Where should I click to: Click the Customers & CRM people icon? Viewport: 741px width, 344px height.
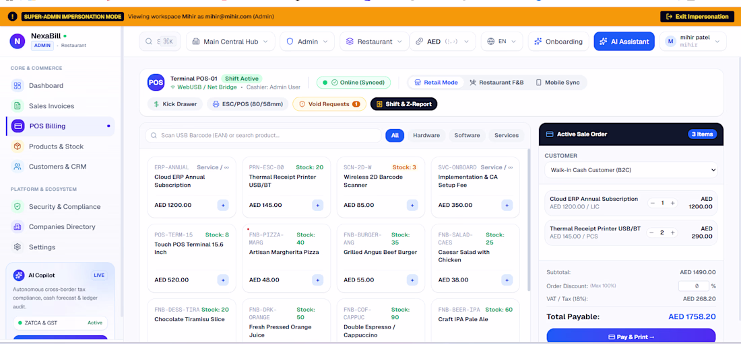(x=18, y=167)
